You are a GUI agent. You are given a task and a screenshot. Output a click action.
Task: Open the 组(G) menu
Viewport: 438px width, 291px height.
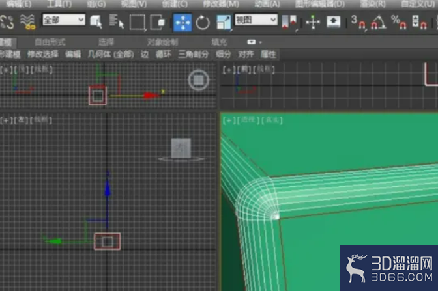coord(96,4)
